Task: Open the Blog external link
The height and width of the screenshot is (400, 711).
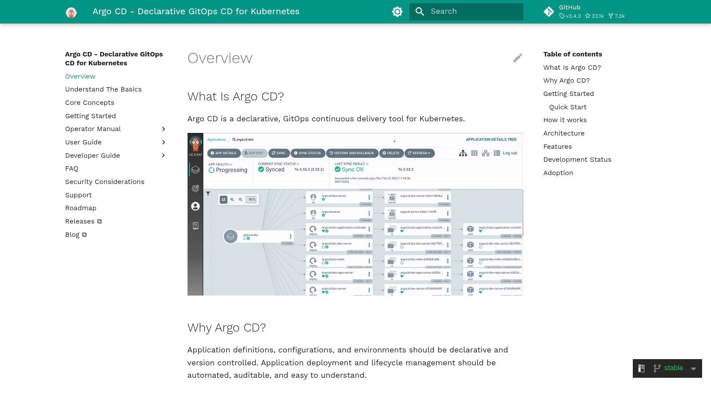Action: click(x=76, y=235)
